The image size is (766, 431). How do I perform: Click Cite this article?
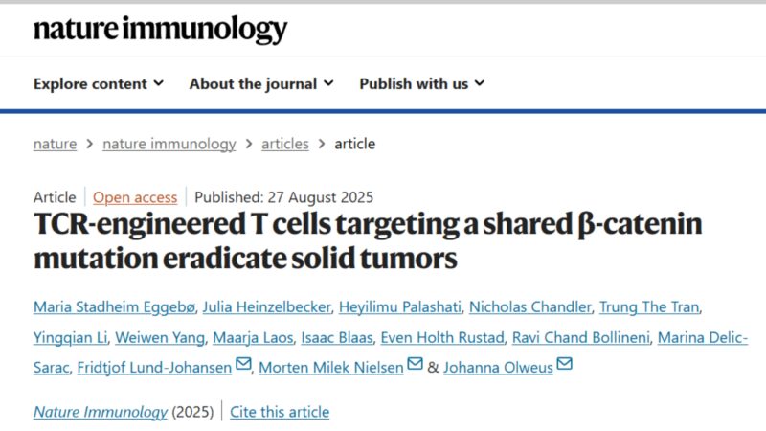[280, 412]
